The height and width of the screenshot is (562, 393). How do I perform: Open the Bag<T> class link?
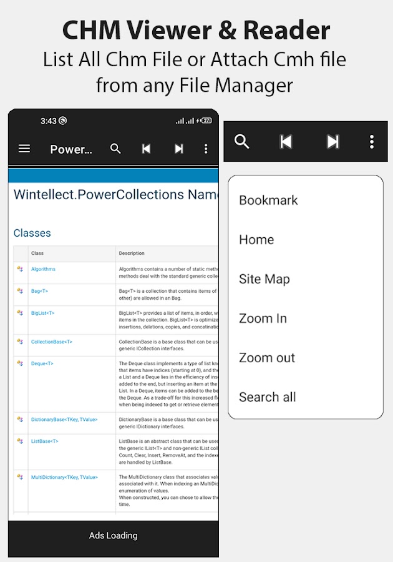(39, 291)
